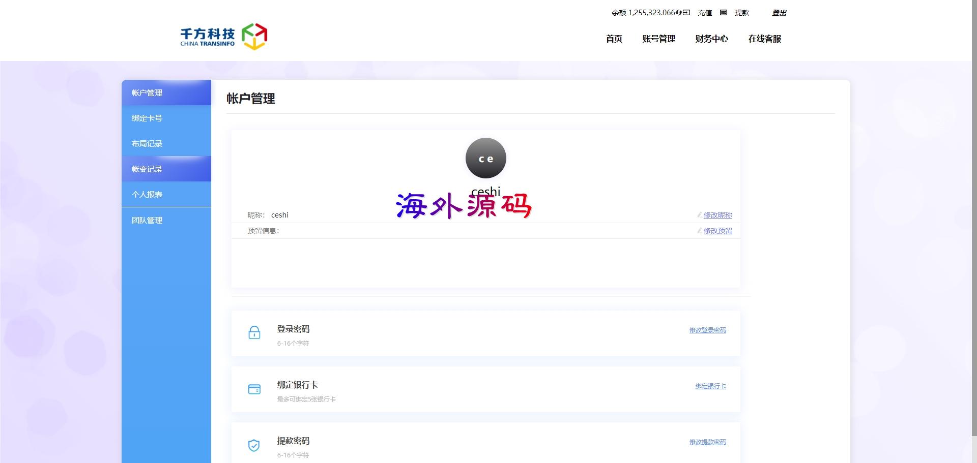The height and width of the screenshot is (463, 977).
Task: Click pencil icon next to 修改昵称
Action: pyautogui.click(x=700, y=215)
